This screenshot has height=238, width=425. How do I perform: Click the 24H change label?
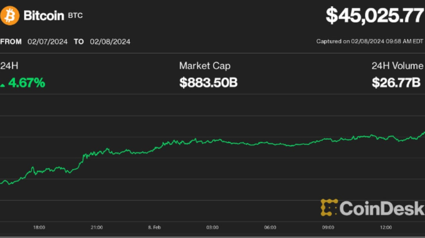coord(9,66)
